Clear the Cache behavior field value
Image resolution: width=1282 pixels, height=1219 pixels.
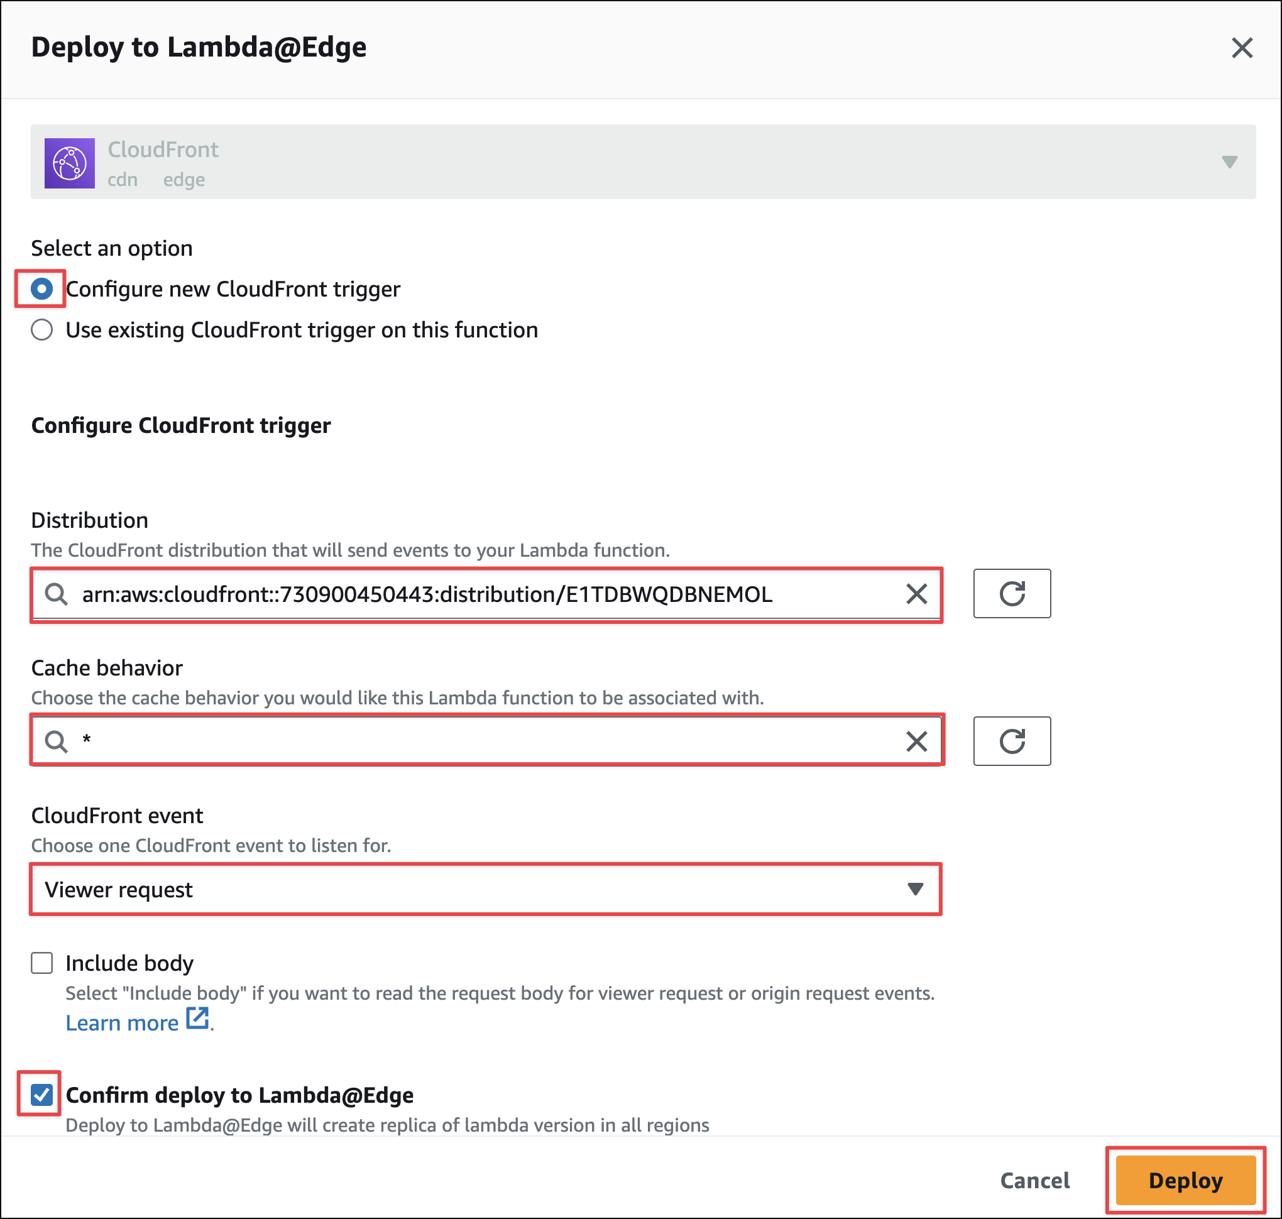tap(916, 741)
